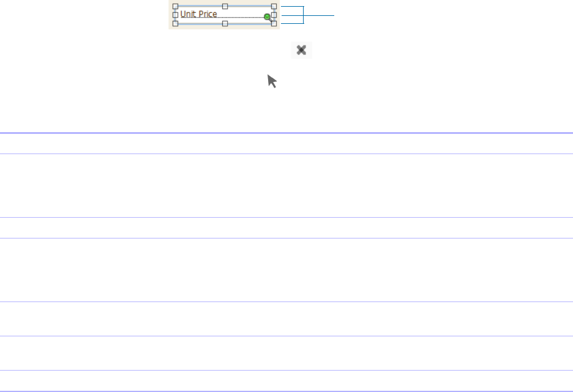This screenshot has height=392, width=573.
Task: Select the Unit Price text label
Action: point(199,14)
